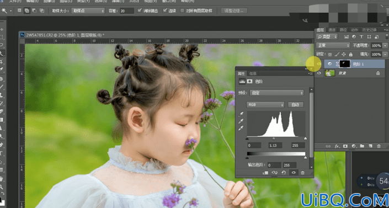Click the Auto button in Levels
Image resolution: width=389 pixels, height=208 pixels.
coord(296,105)
